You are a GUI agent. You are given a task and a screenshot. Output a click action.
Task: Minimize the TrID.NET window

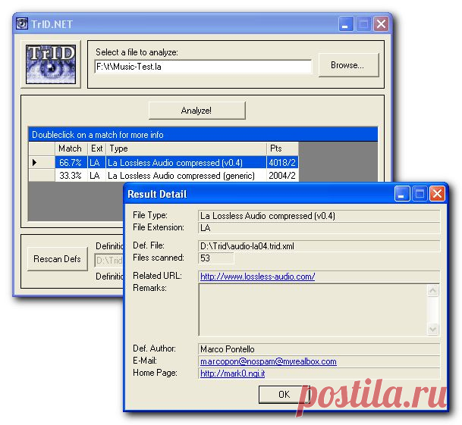click(x=346, y=23)
